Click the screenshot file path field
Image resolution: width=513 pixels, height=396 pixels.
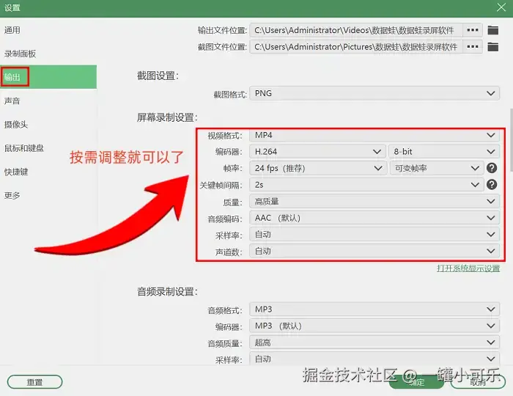[356, 47]
